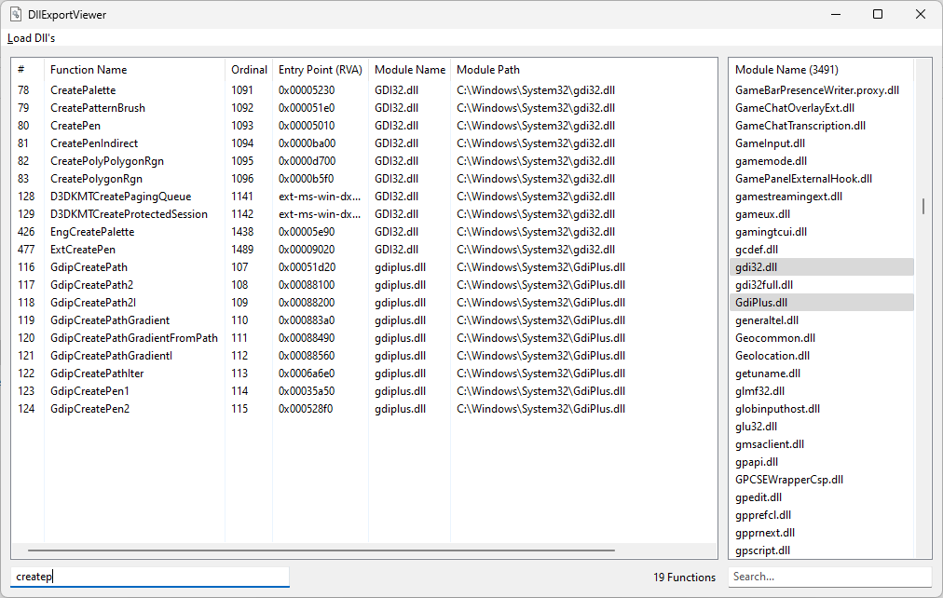Select GameChatTranscription.dll module
This screenshot has width=943, height=598.
822,126
